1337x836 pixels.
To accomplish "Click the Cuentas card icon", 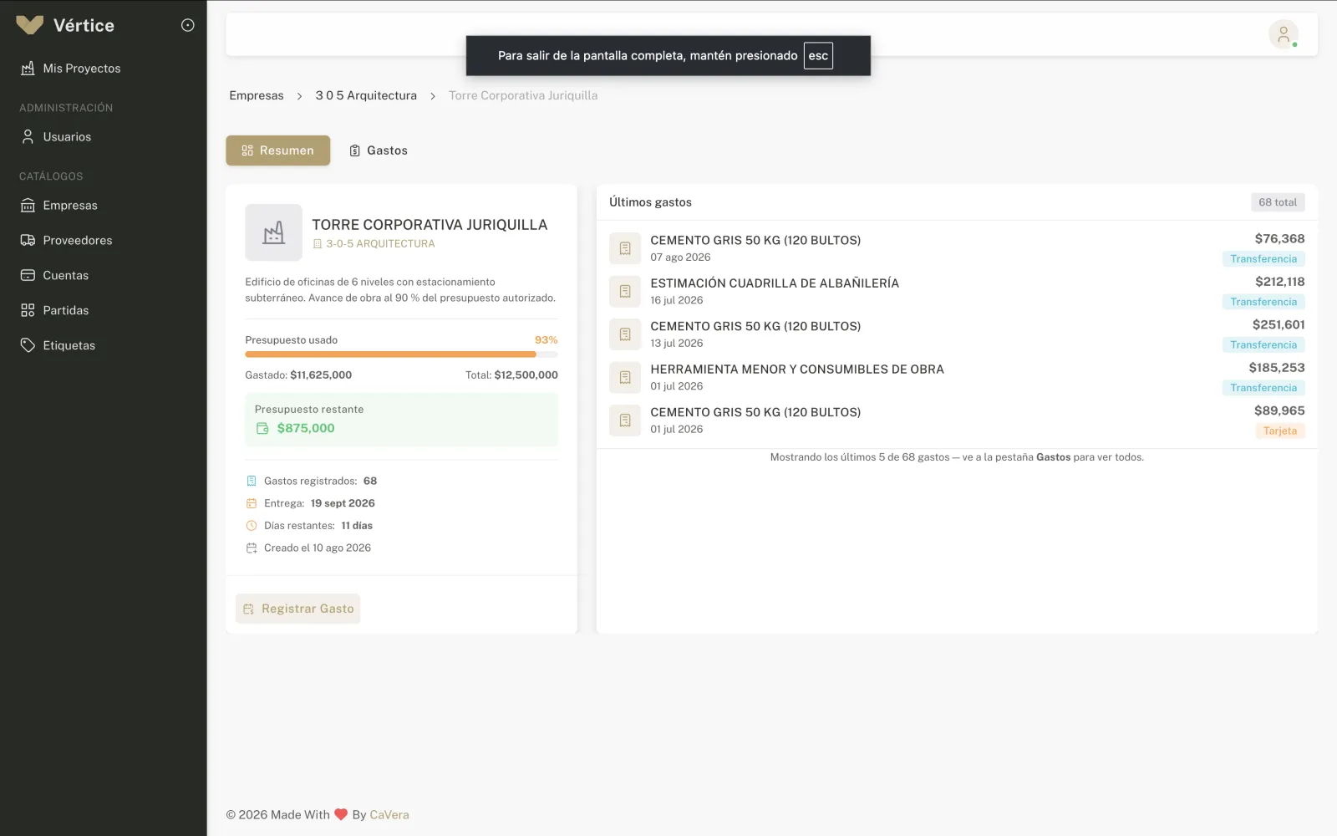I will (x=28, y=275).
